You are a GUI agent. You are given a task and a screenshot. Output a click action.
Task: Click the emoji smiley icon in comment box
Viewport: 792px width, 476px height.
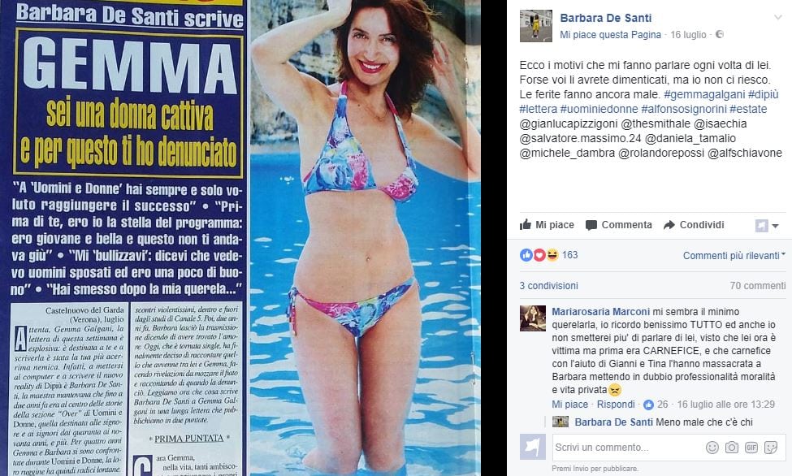tap(712, 448)
